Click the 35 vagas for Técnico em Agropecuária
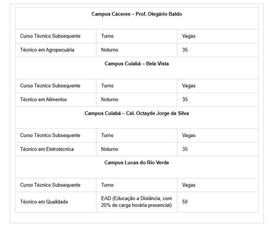Viewport: 270px width, 227px height. [185, 50]
